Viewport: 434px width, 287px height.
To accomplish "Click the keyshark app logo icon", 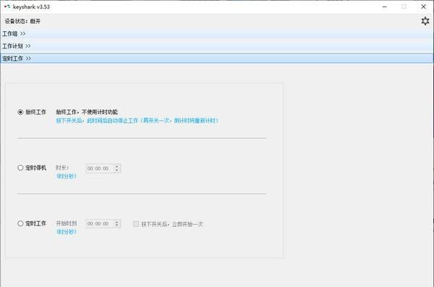I will point(7,7).
